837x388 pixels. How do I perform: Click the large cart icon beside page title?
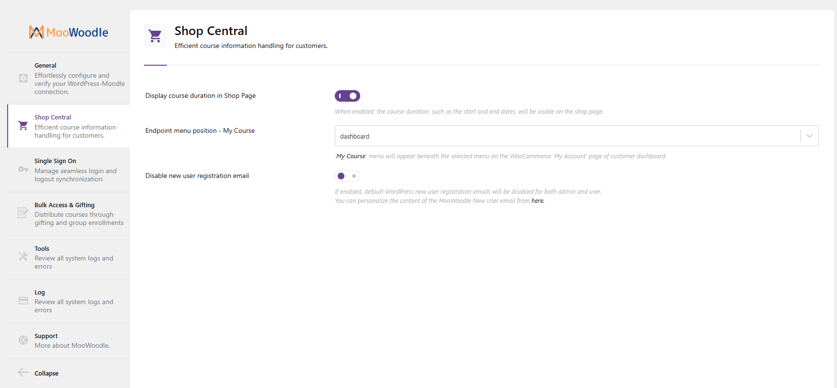point(155,35)
